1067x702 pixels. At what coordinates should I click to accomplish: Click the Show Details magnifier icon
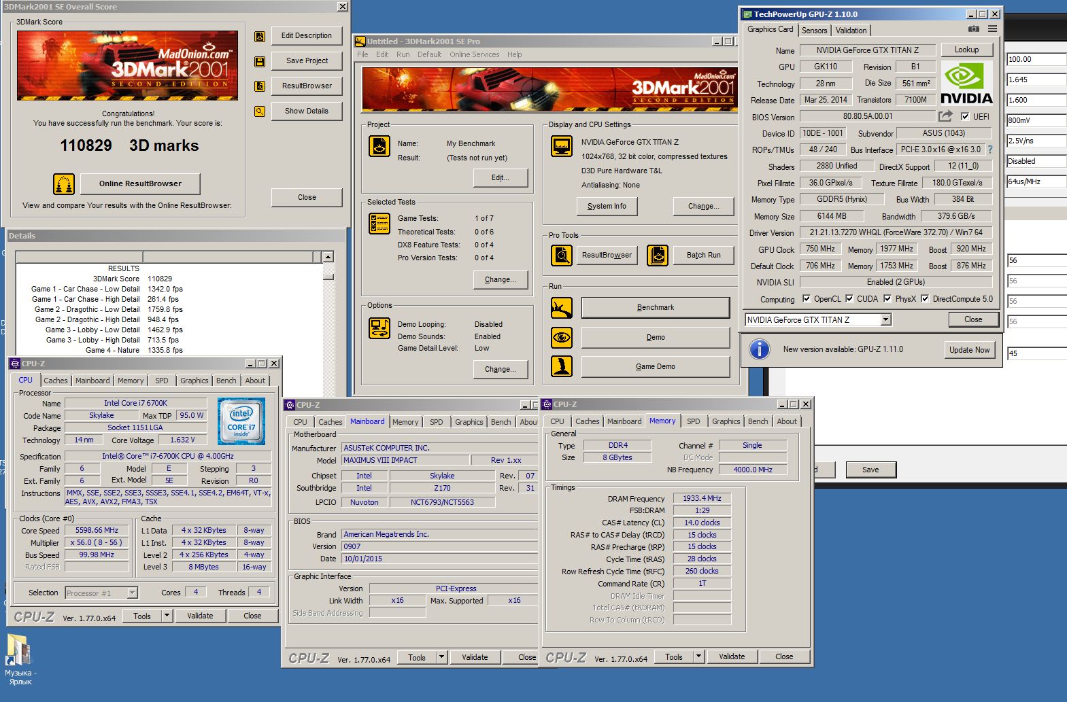260,111
